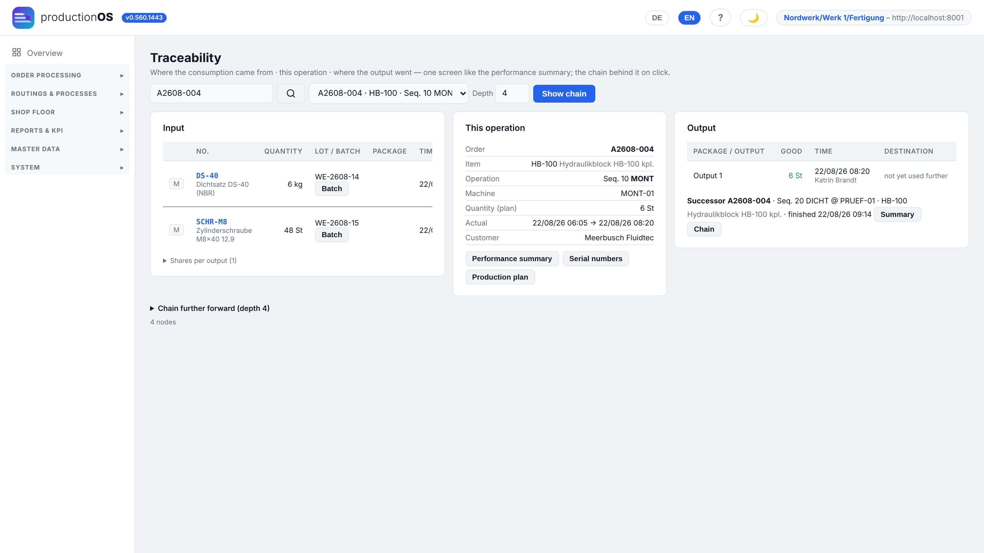The height and width of the screenshot is (553, 984).
Task: Click Show chain button
Action: point(564,93)
